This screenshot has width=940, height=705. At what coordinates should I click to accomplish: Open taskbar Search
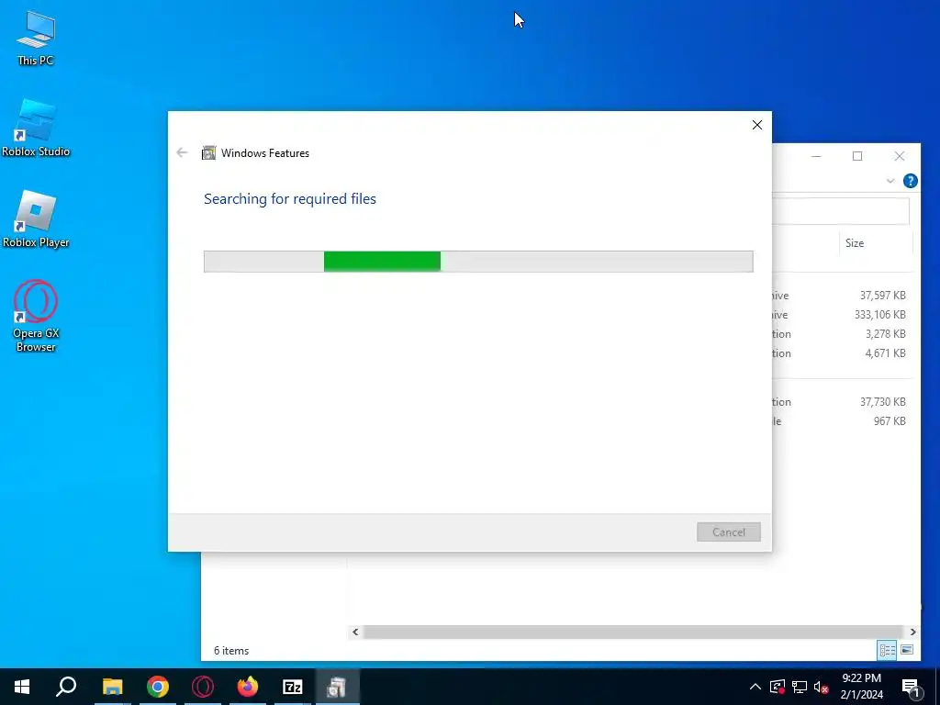tap(66, 687)
